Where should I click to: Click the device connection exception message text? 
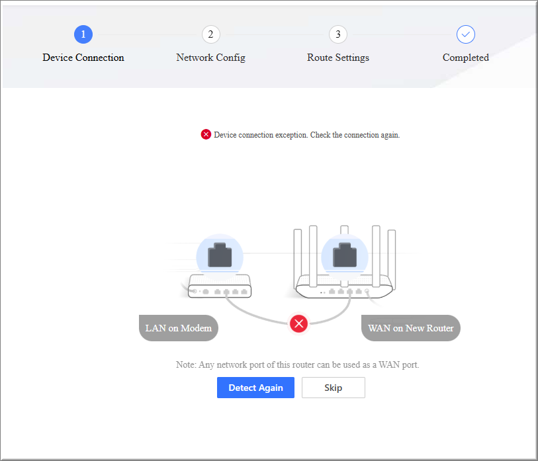click(x=306, y=135)
